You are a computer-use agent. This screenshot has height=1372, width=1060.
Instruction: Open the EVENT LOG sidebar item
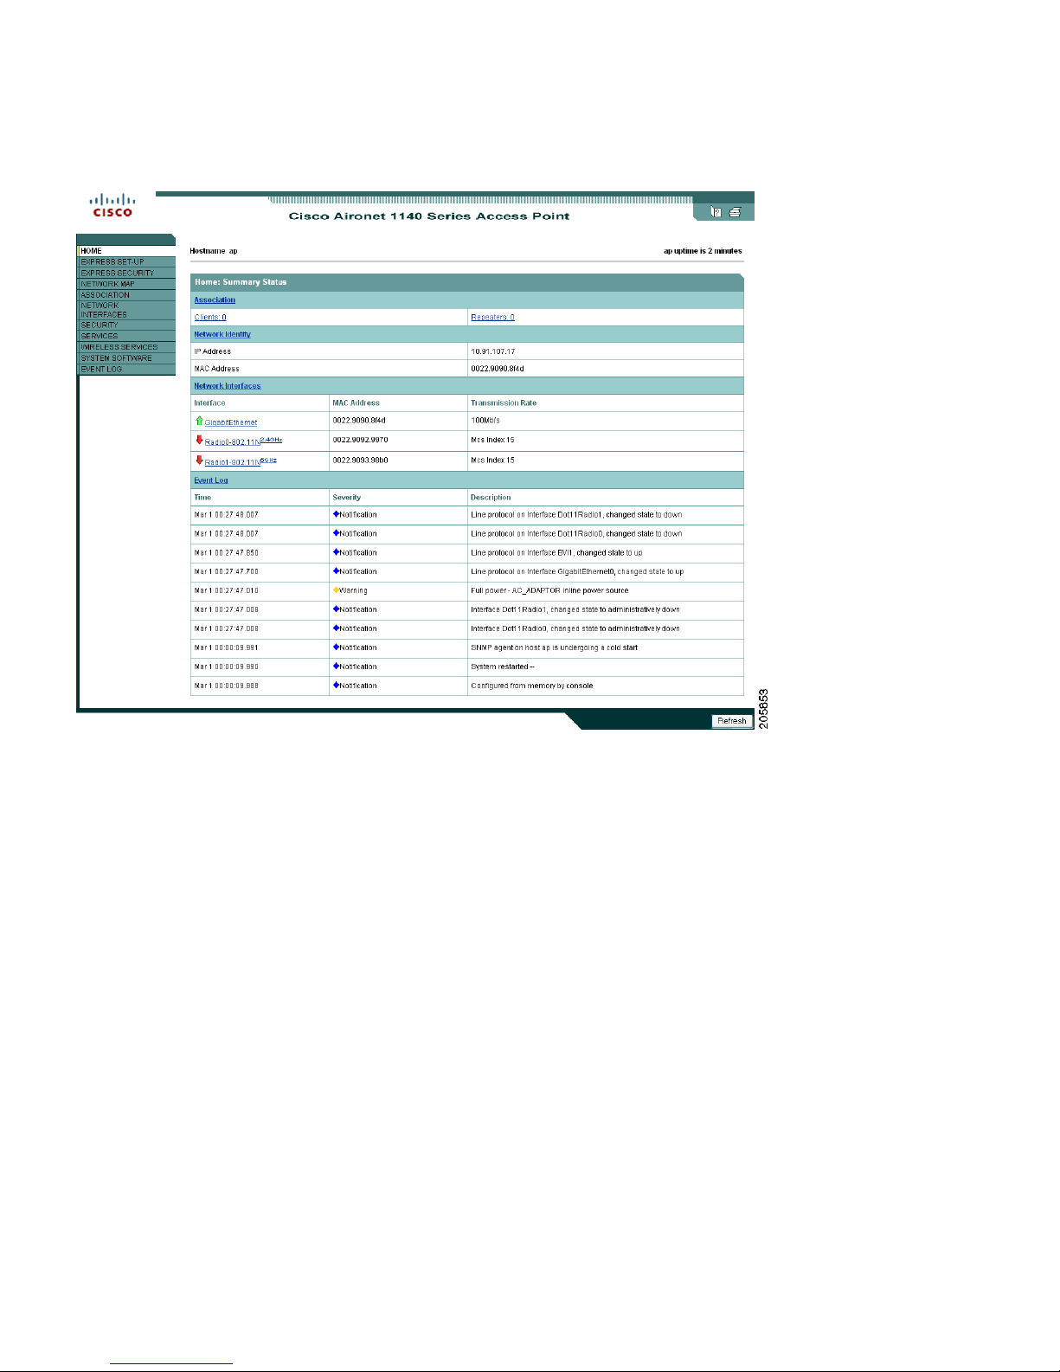click(127, 370)
